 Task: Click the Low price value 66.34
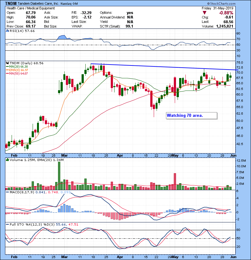[x=30, y=22]
